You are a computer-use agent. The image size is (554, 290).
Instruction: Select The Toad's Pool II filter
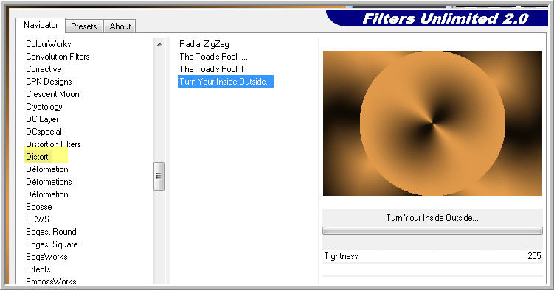pos(211,69)
